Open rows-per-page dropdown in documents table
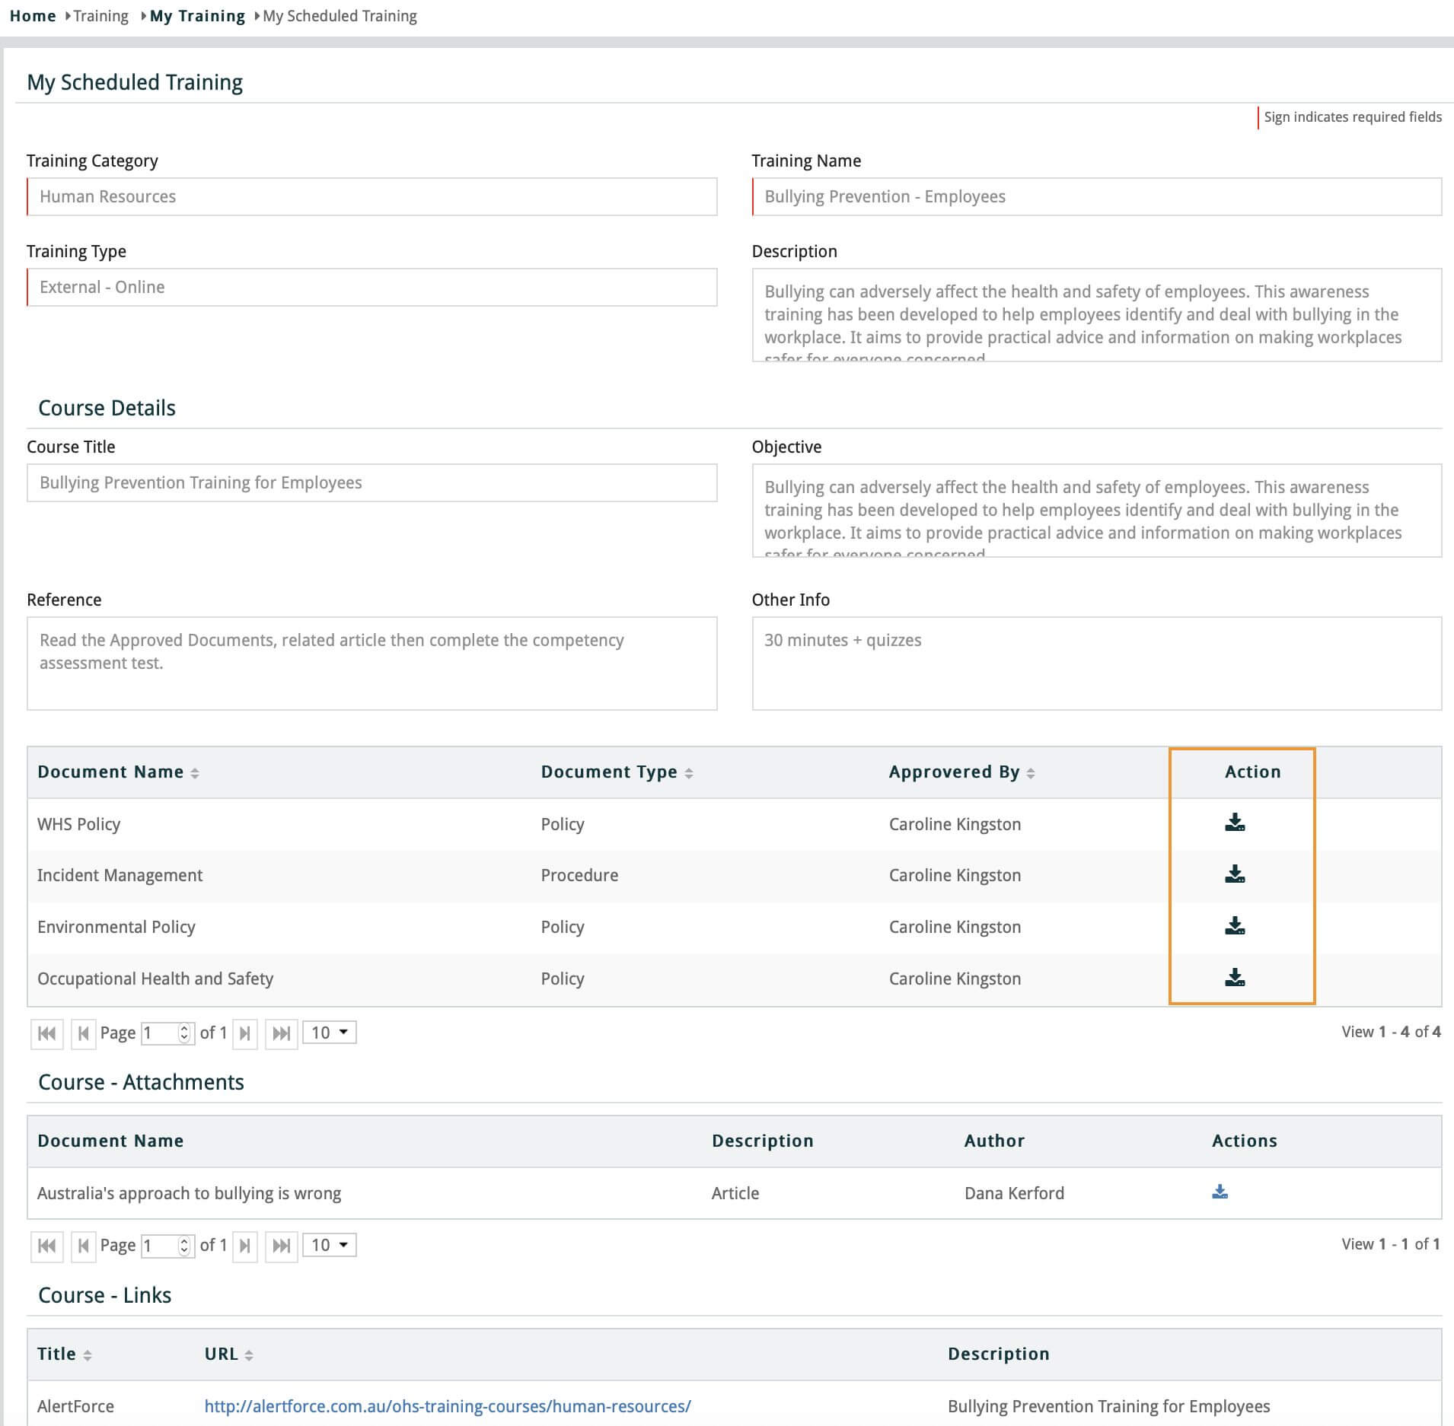 pyautogui.click(x=329, y=1033)
